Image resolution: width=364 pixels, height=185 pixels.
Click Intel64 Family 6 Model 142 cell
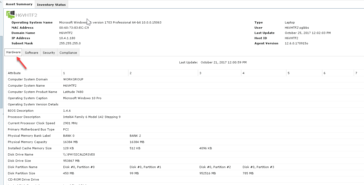coord(92,117)
